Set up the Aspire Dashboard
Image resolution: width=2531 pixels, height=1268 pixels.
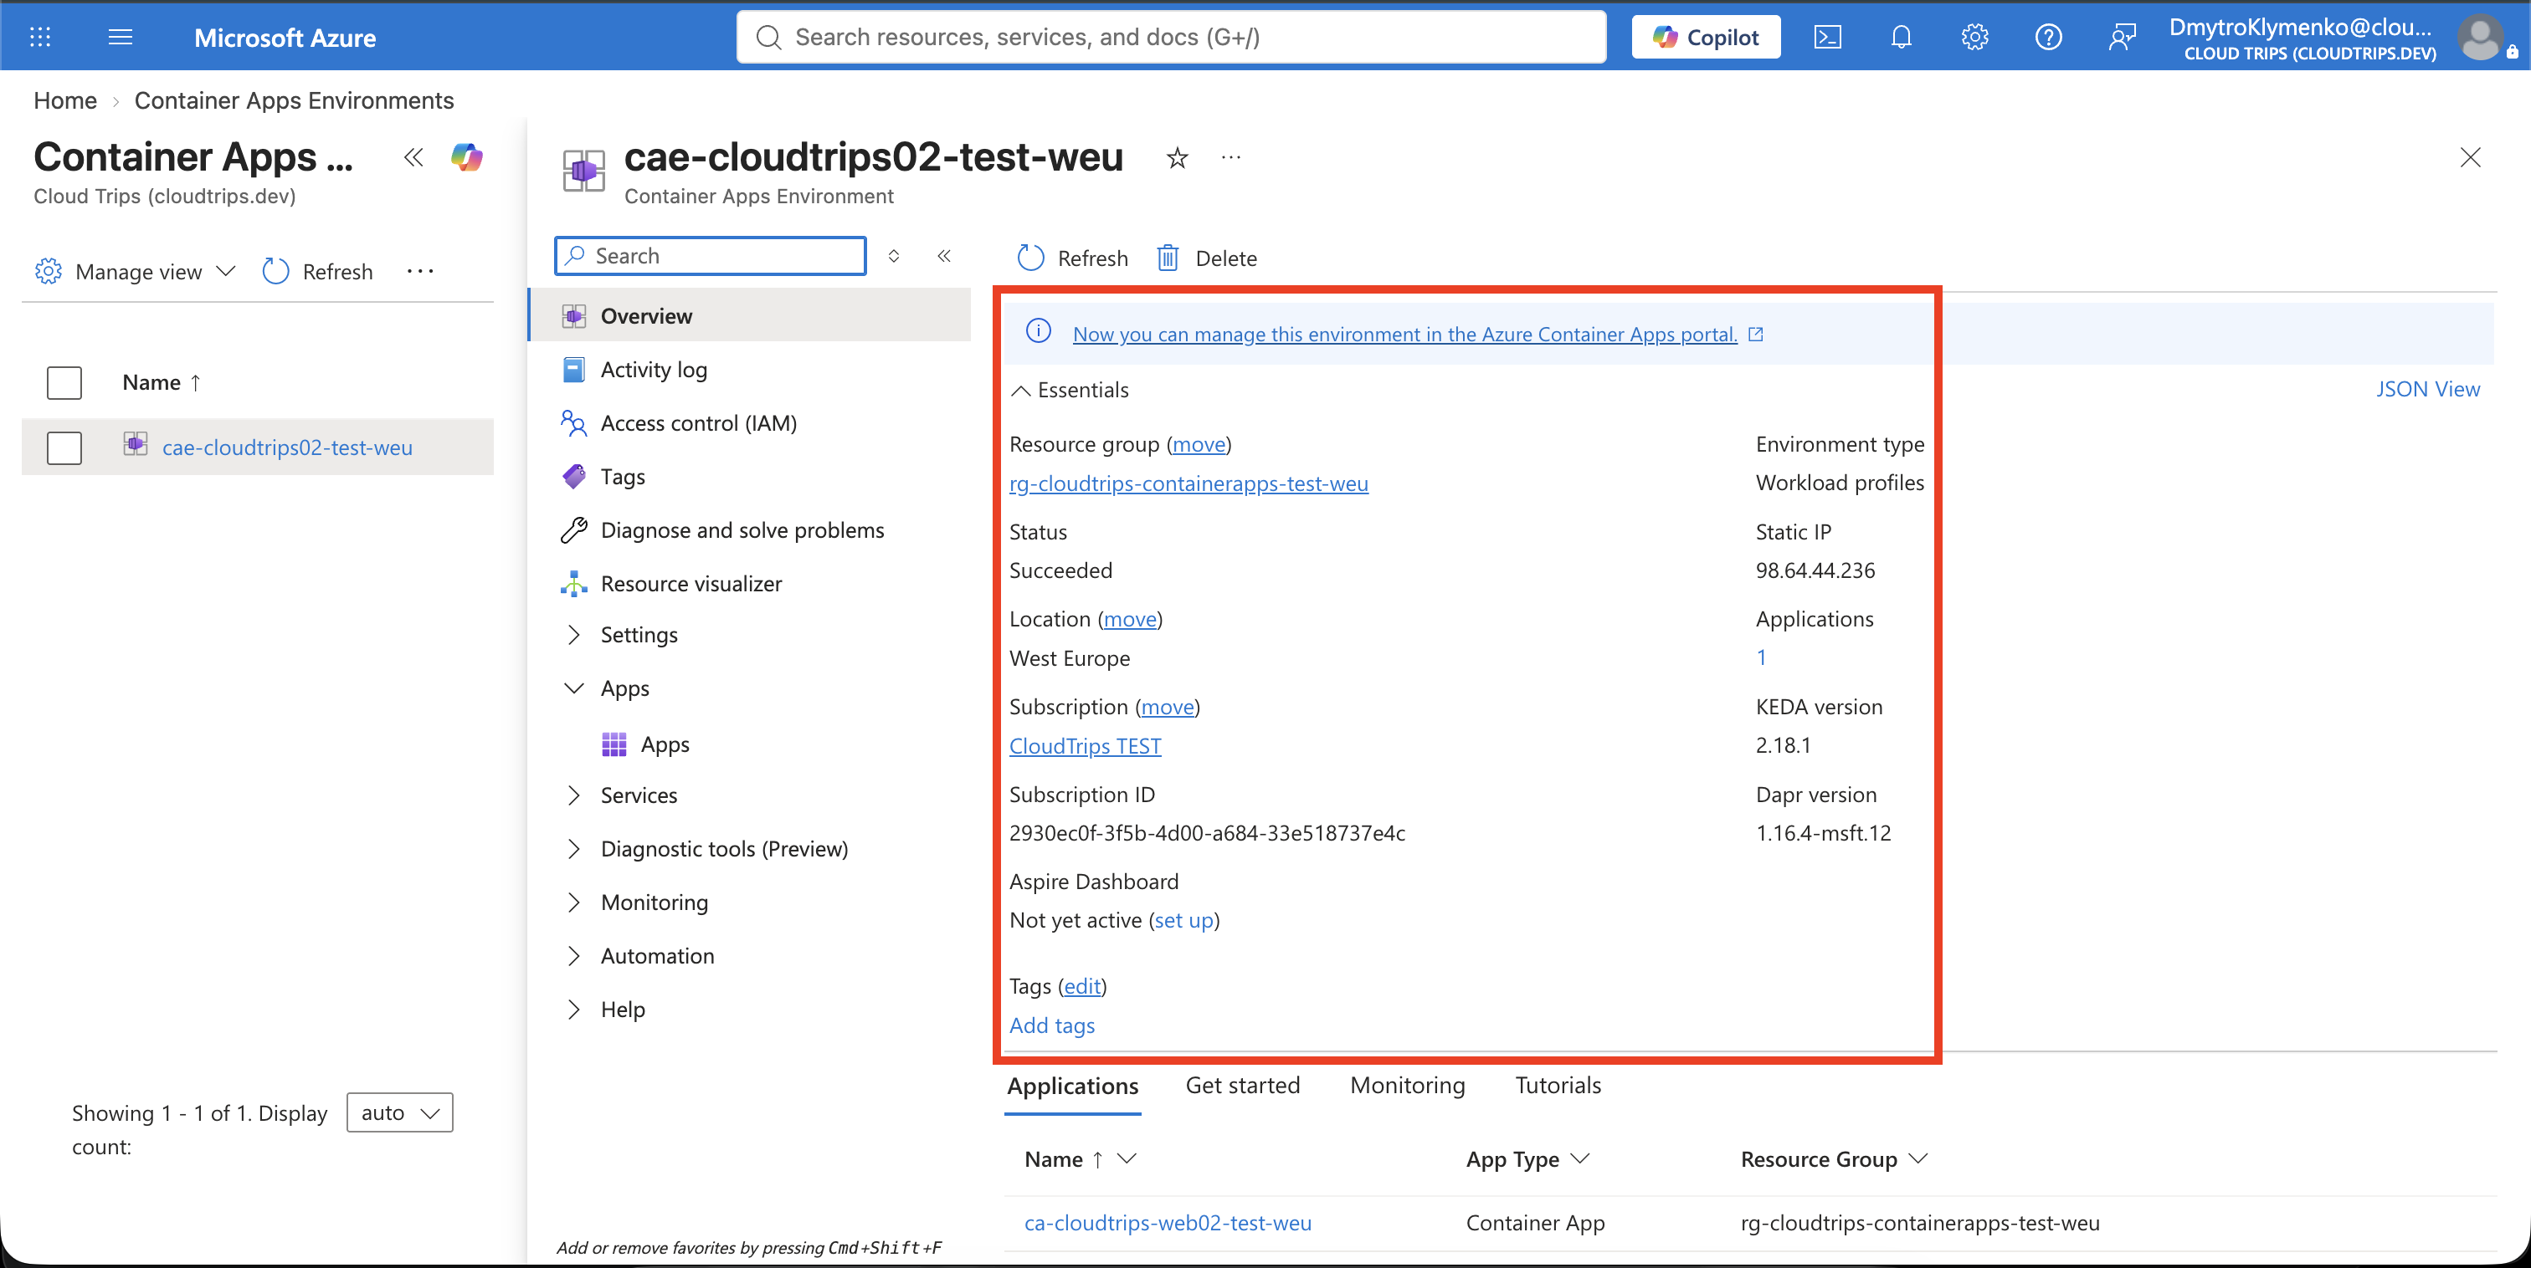pyautogui.click(x=1183, y=919)
